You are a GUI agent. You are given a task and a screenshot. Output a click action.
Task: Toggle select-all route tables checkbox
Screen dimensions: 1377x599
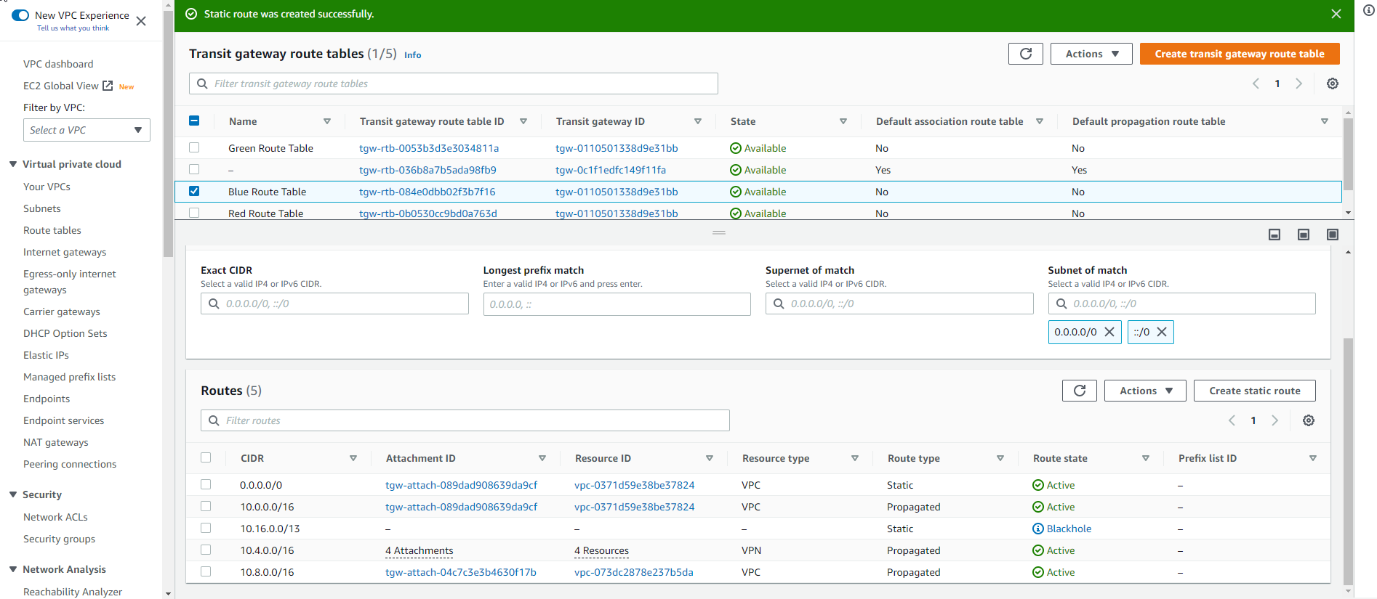[x=194, y=121]
